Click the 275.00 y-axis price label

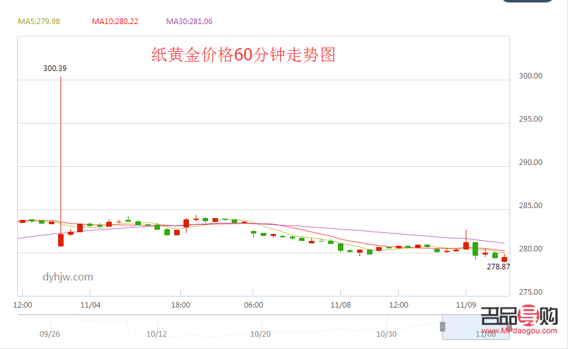point(531,292)
